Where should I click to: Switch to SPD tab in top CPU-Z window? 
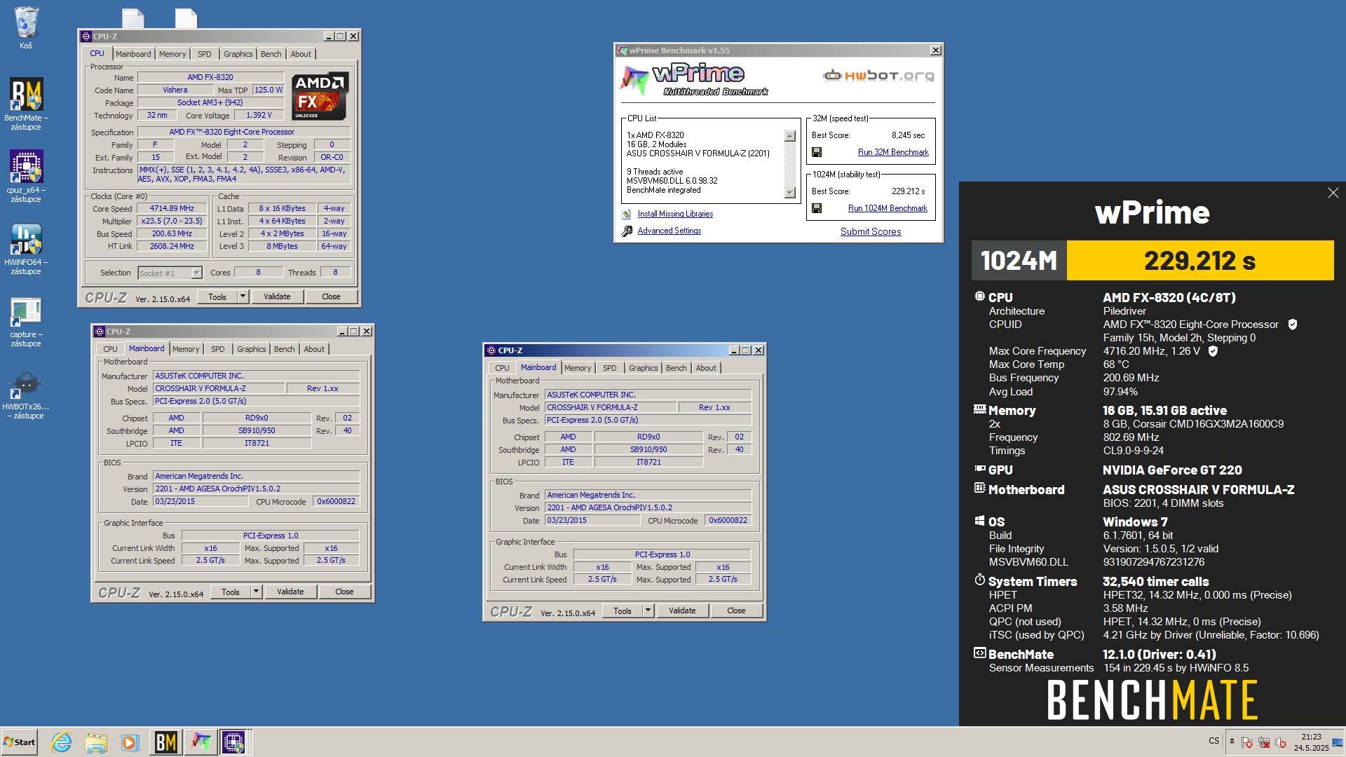(204, 54)
